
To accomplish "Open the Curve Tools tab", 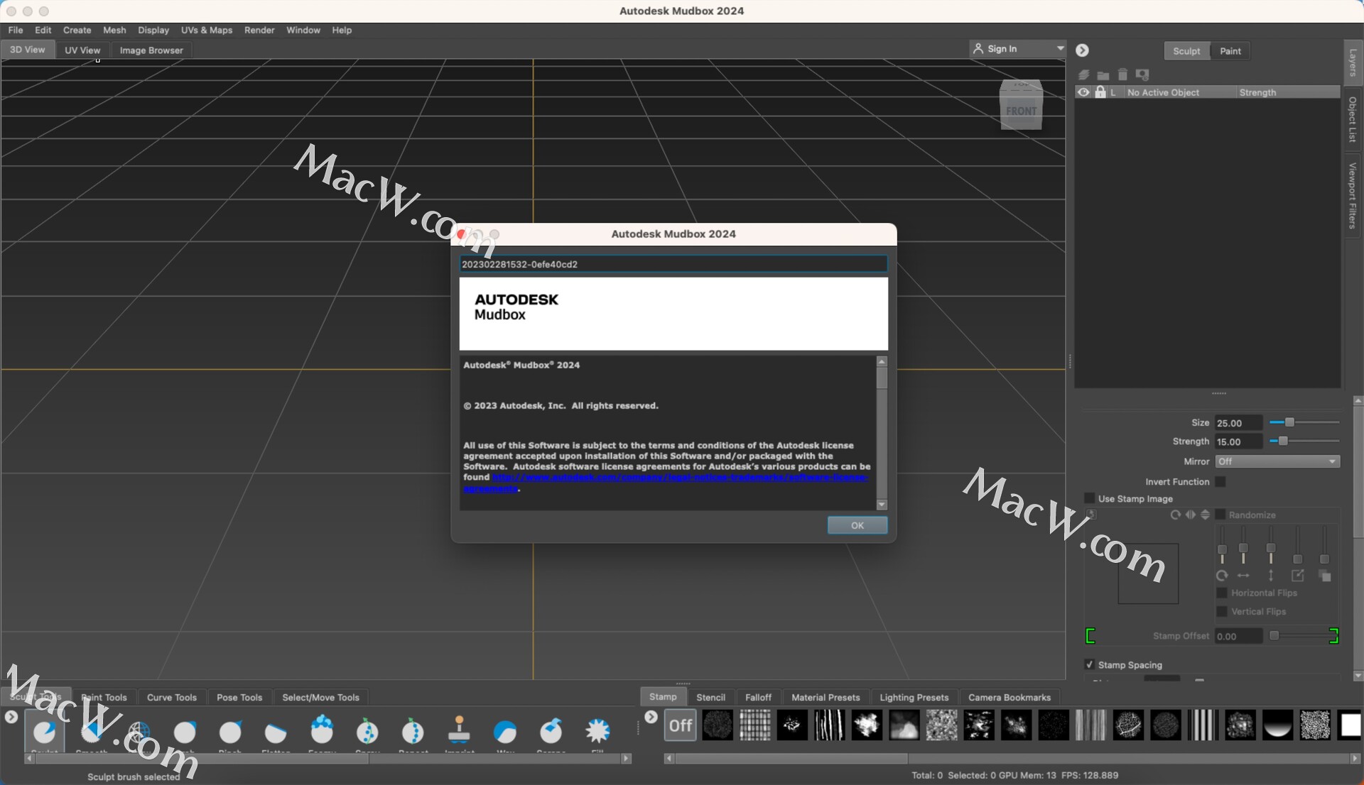I will click(x=172, y=698).
